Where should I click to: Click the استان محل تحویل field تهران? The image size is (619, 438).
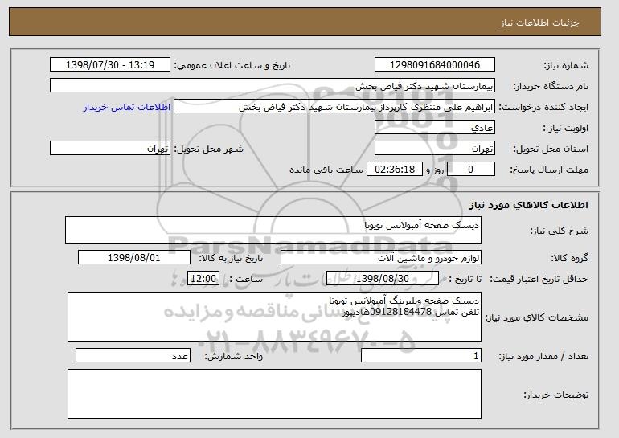(x=435, y=149)
